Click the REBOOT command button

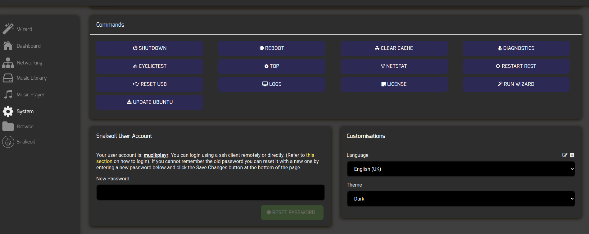(272, 48)
